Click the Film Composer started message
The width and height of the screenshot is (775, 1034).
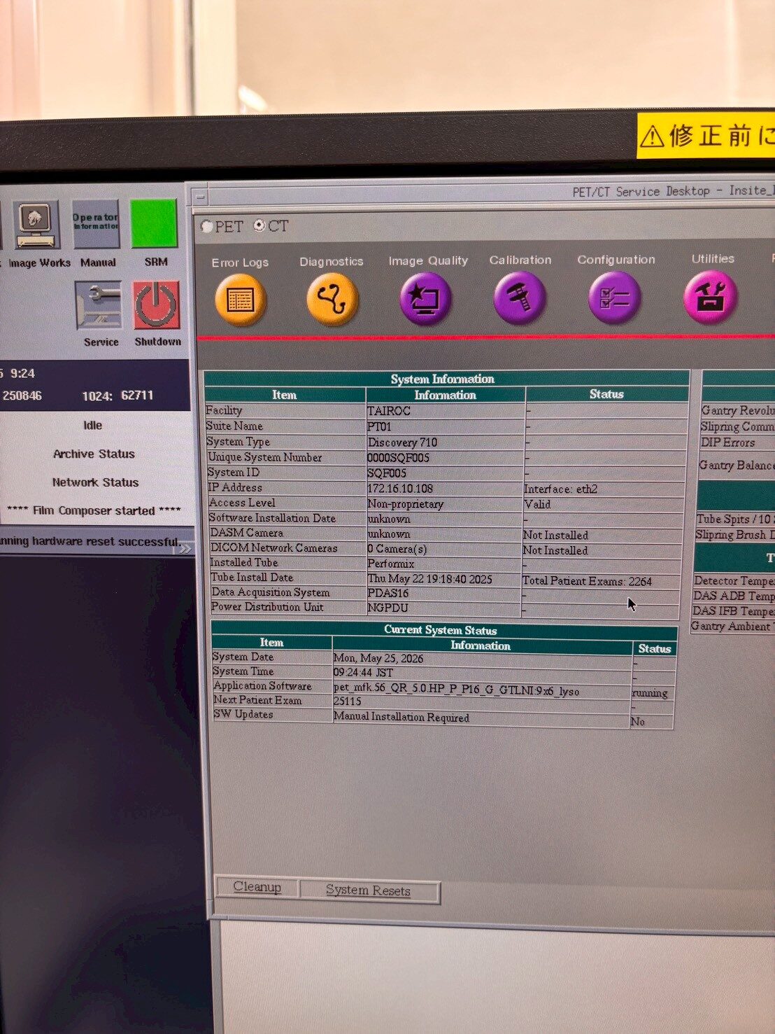94,510
